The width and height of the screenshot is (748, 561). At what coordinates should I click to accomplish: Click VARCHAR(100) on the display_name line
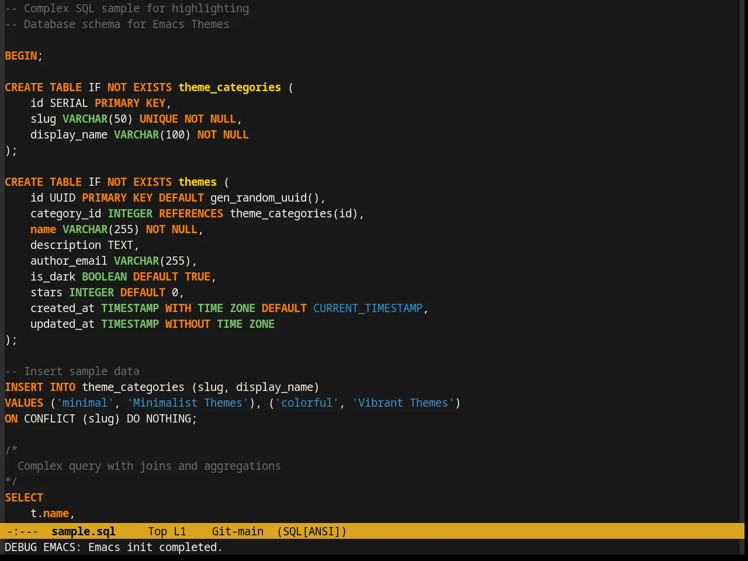(153, 134)
